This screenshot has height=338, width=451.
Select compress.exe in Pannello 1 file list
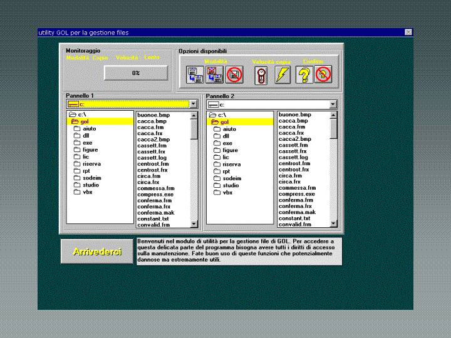point(155,194)
